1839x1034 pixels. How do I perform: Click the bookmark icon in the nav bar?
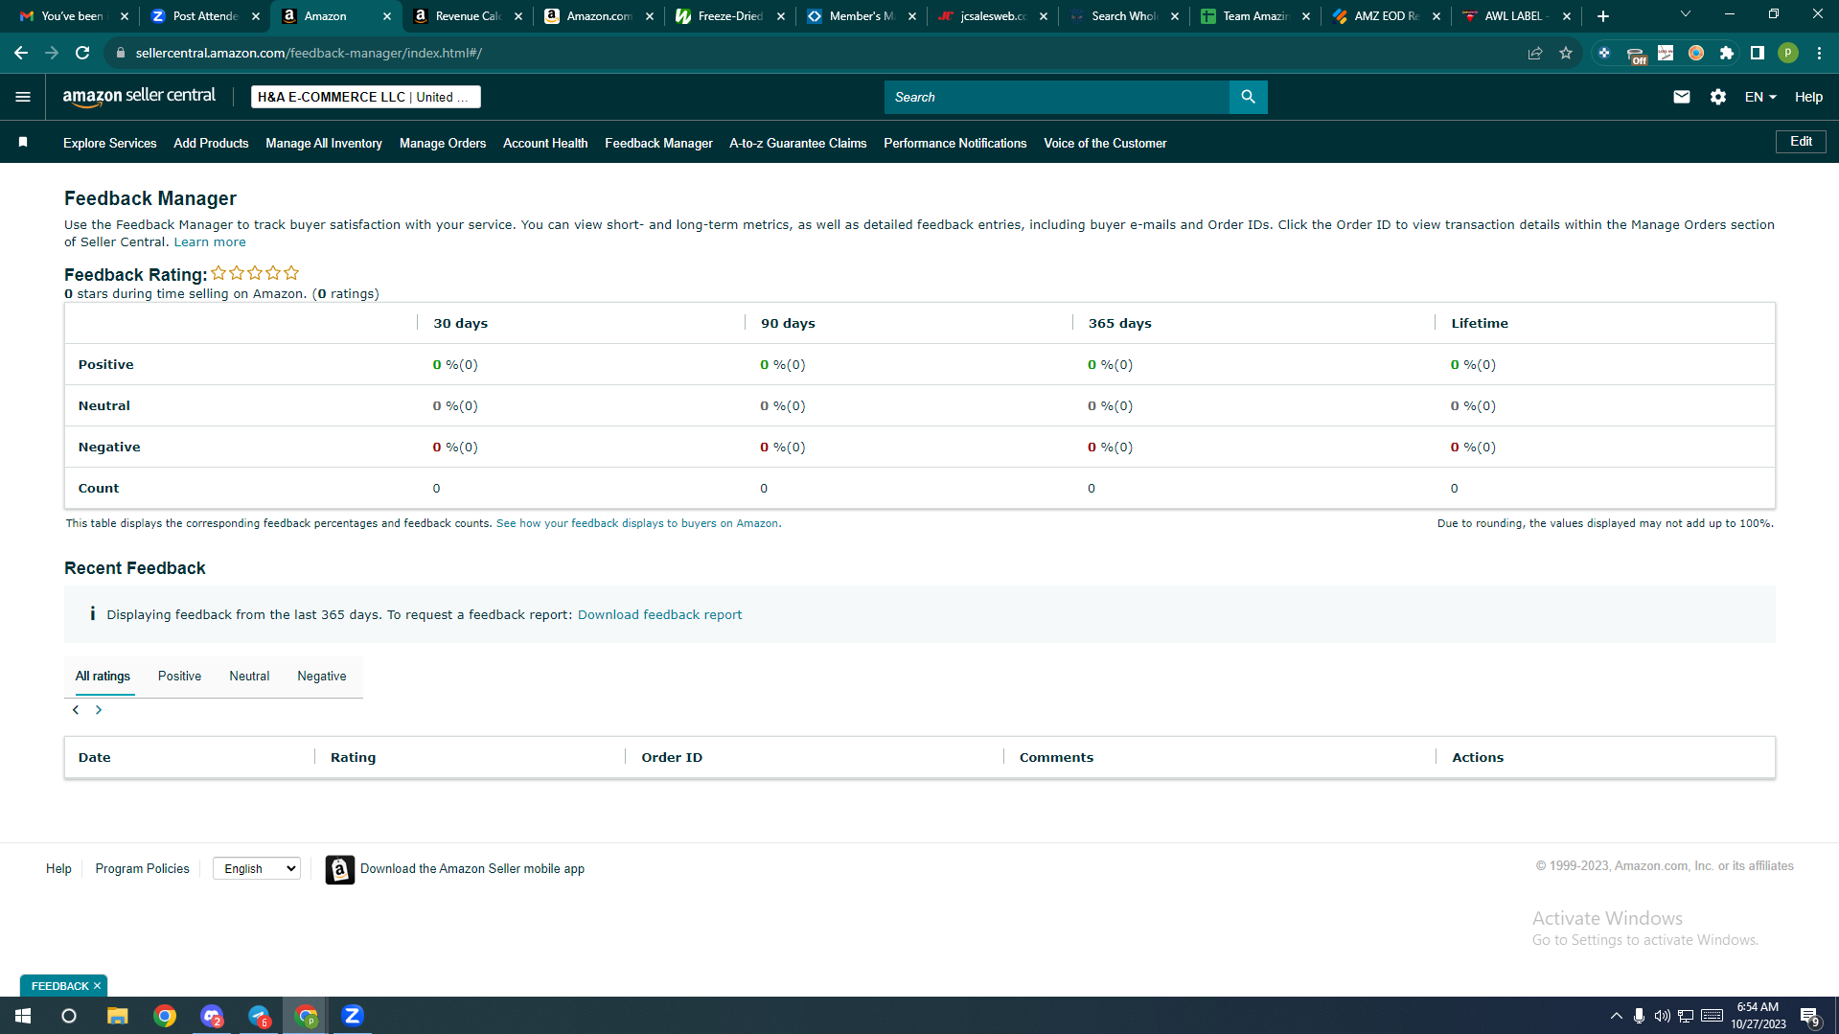pos(23,143)
